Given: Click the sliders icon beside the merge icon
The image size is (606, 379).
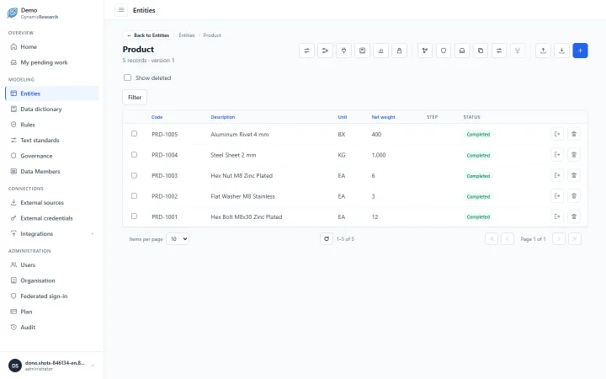Looking at the screenshot, I should tap(499, 51).
